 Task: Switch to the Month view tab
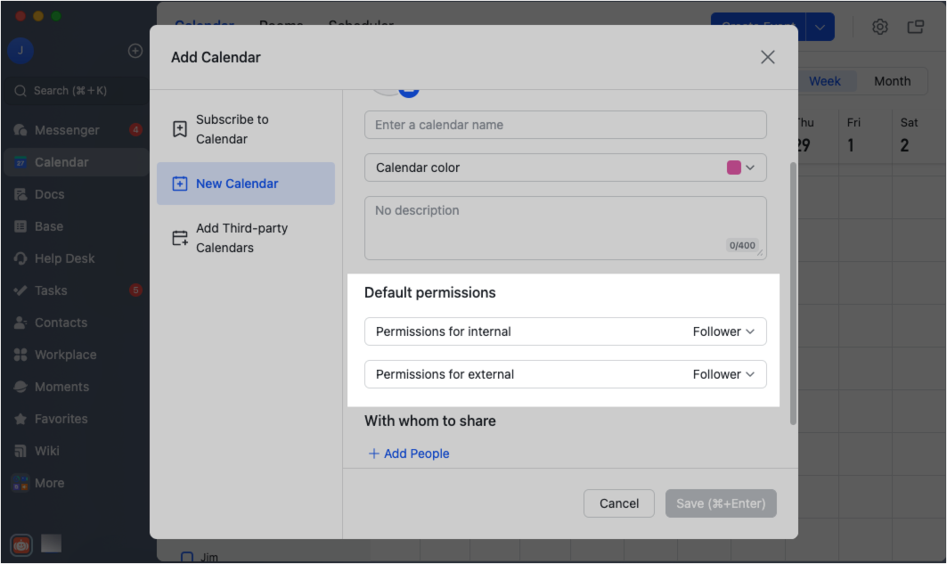click(x=892, y=80)
